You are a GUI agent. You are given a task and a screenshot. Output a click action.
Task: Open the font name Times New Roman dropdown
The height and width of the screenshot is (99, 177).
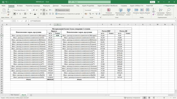26,10
